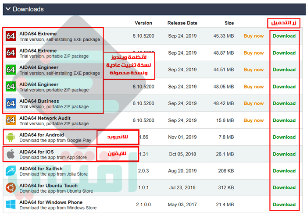The width and height of the screenshot is (307, 215).
Task: Click the Size column header
Action: (229, 23)
